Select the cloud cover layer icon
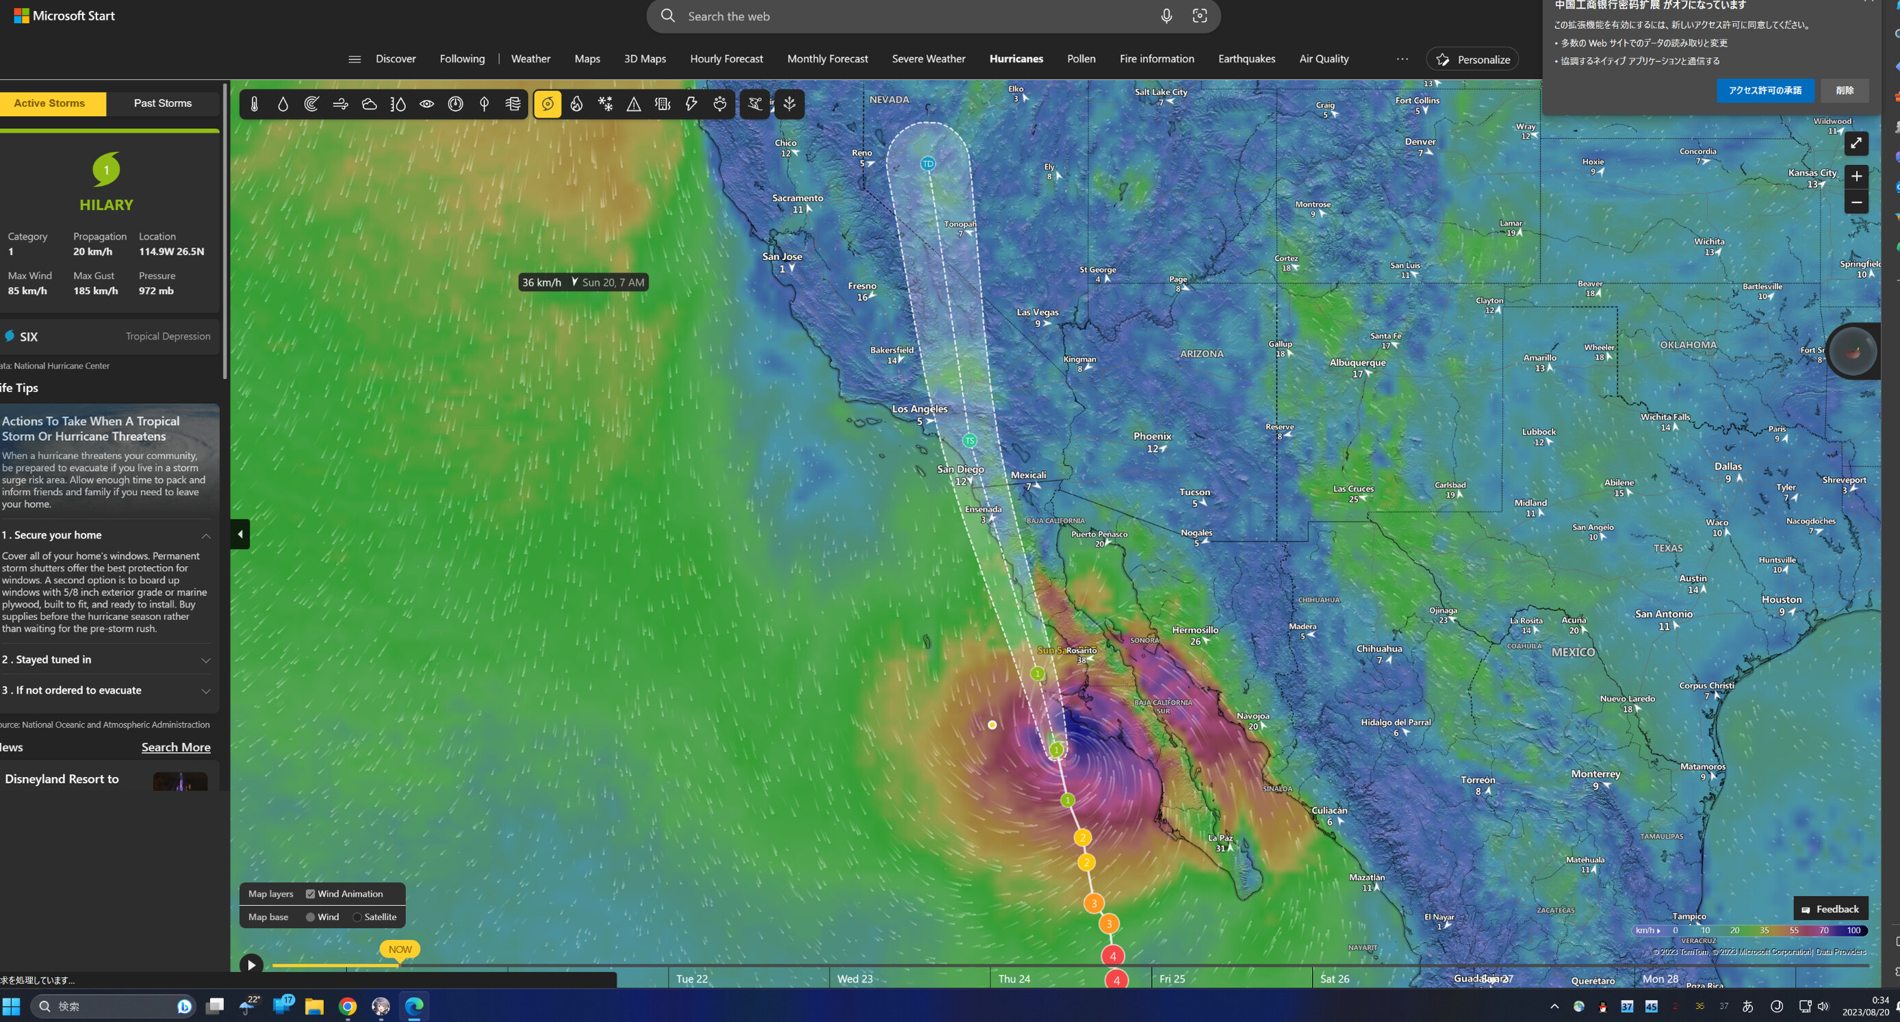1900x1022 pixels. pyautogui.click(x=369, y=104)
